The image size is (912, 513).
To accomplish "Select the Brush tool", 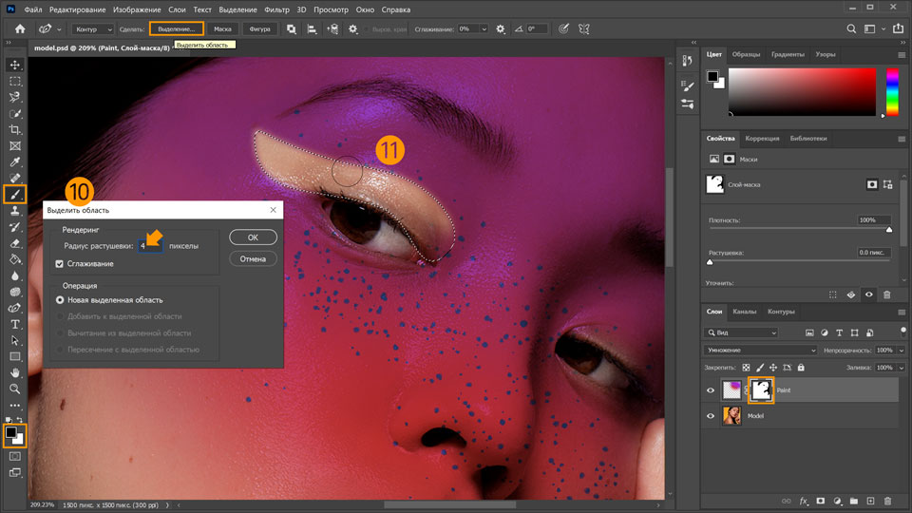I will pyautogui.click(x=15, y=194).
